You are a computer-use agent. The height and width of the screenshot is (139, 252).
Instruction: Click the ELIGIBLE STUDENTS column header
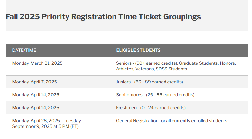click(x=138, y=50)
